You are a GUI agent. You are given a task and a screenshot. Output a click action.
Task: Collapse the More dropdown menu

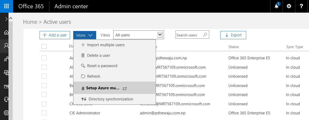coord(85,35)
